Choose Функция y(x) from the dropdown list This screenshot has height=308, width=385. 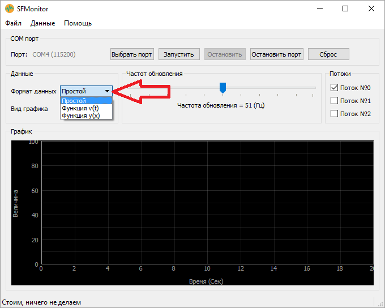86,115
